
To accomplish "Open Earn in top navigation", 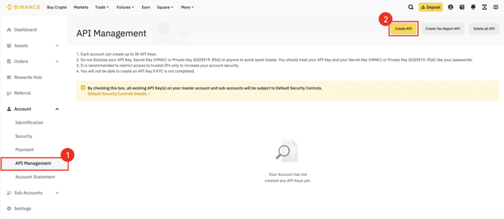I will (x=146, y=7).
